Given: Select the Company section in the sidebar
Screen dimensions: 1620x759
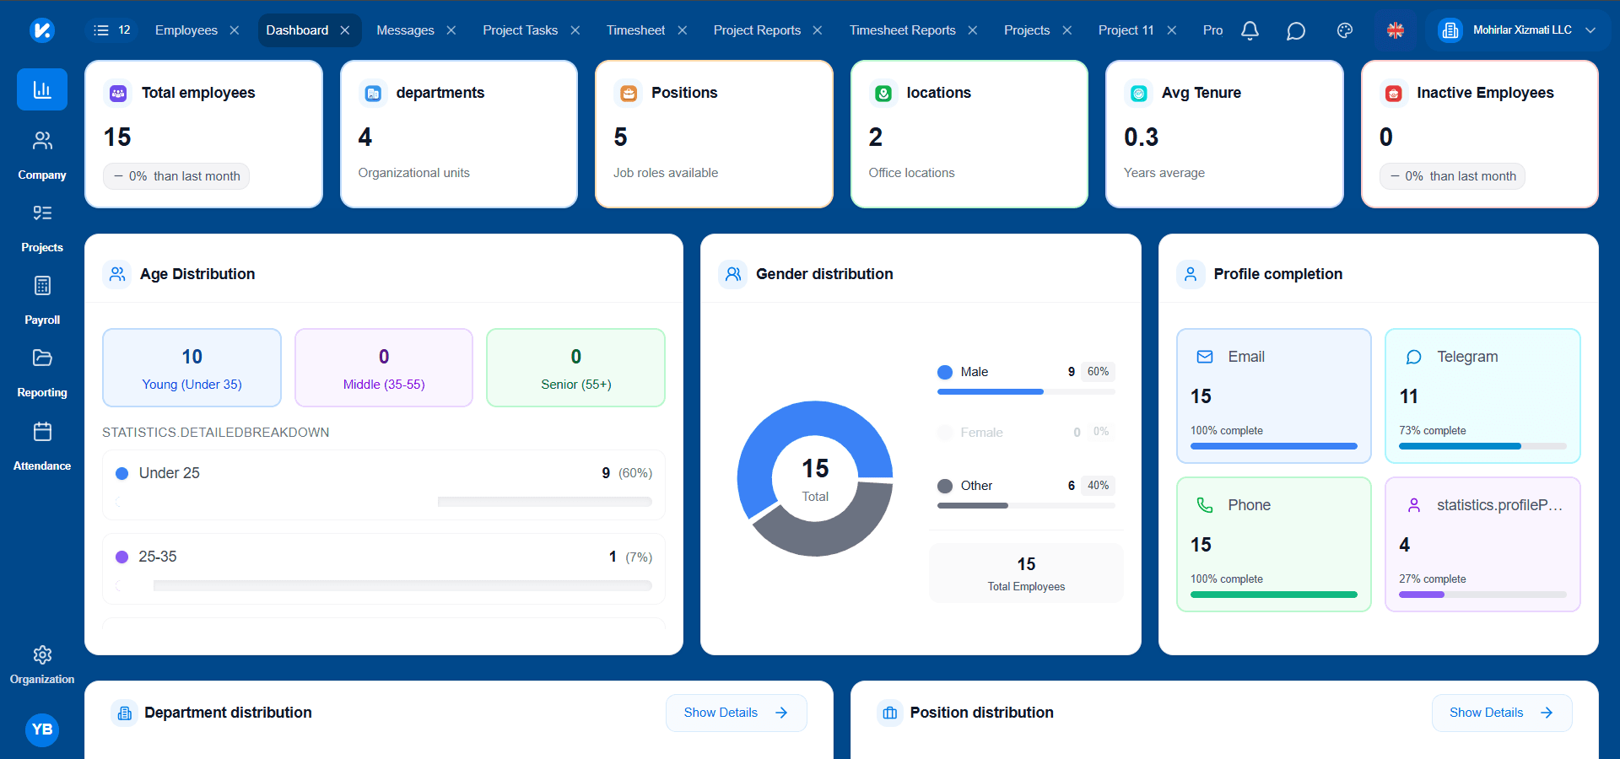Looking at the screenshot, I should coord(41,140).
